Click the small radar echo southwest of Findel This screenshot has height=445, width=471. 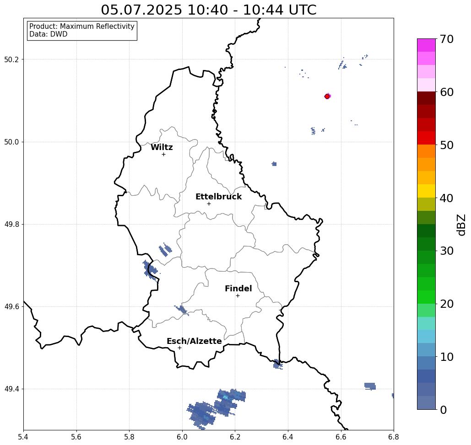pyautogui.click(x=181, y=310)
